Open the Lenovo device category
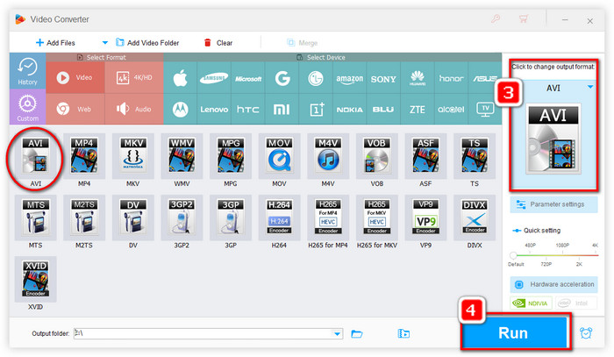614x357 pixels. [214, 110]
